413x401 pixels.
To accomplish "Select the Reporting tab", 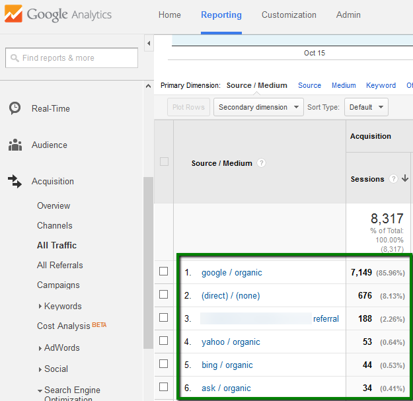I will [x=221, y=15].
